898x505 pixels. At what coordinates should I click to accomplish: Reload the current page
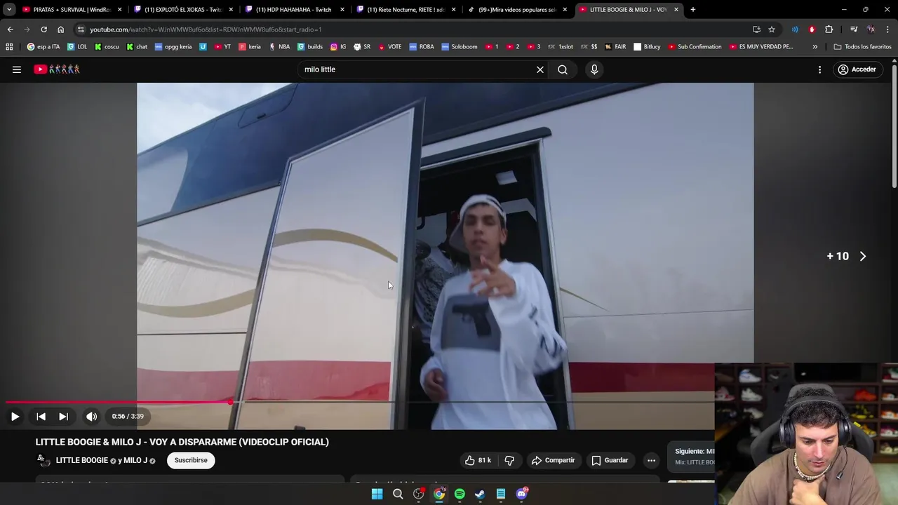(43, 29)
